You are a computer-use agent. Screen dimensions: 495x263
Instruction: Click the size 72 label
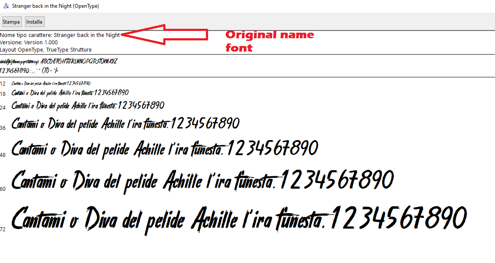(3, 229)
